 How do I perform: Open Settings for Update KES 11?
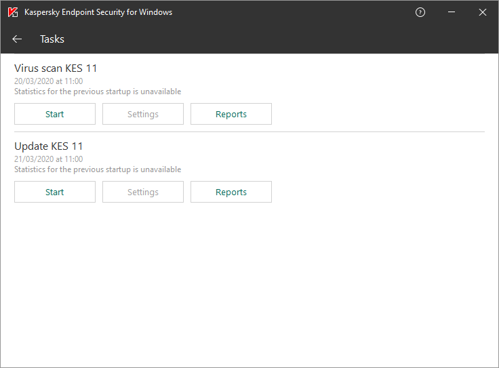[x=143, y=192]
